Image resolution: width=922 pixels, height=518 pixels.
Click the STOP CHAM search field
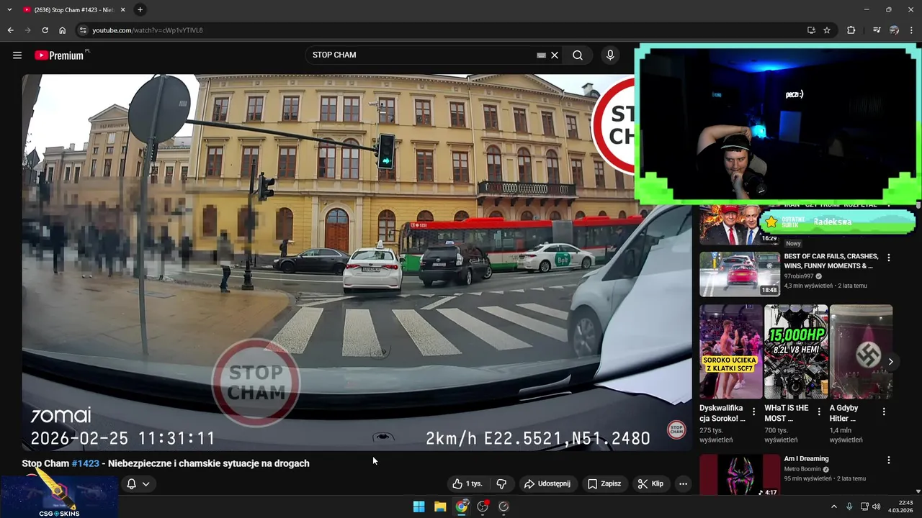click(x=421, y=55)
